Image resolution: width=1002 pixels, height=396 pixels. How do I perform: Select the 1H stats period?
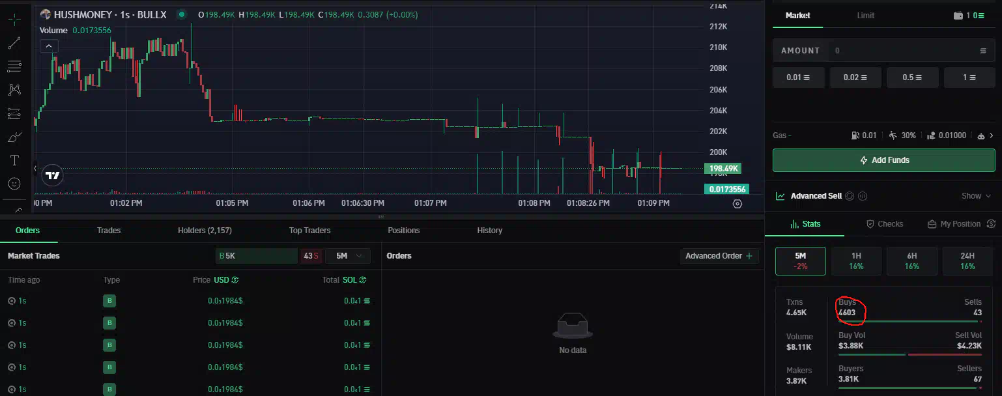tap(856, 261)
